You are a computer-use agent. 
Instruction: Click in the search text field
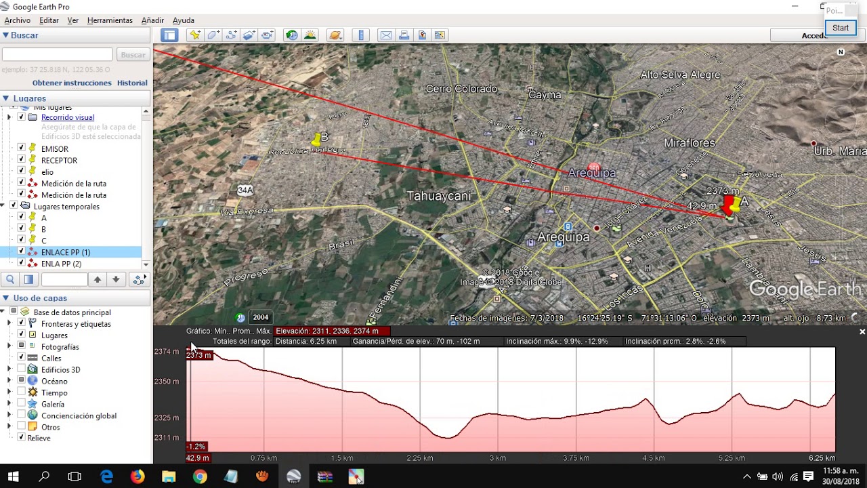(x=58, y=54)
